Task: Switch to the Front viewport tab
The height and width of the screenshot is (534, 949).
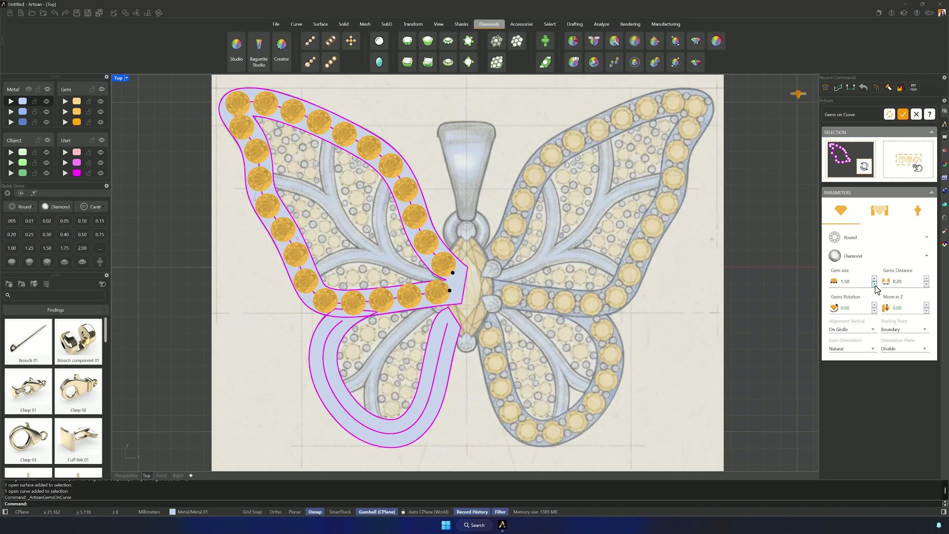Action: tap(161, 476)
